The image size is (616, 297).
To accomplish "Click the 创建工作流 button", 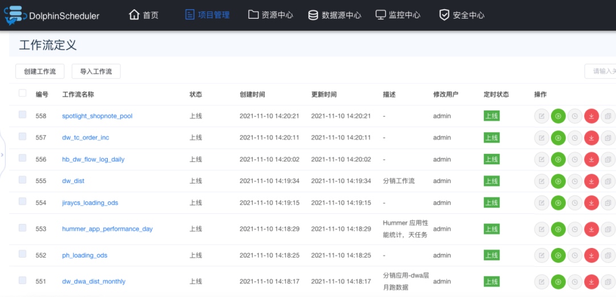I will (x=40, y=72).
